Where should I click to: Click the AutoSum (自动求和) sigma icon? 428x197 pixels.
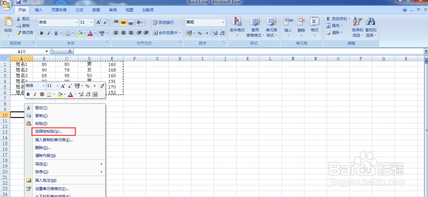(328, 19)
